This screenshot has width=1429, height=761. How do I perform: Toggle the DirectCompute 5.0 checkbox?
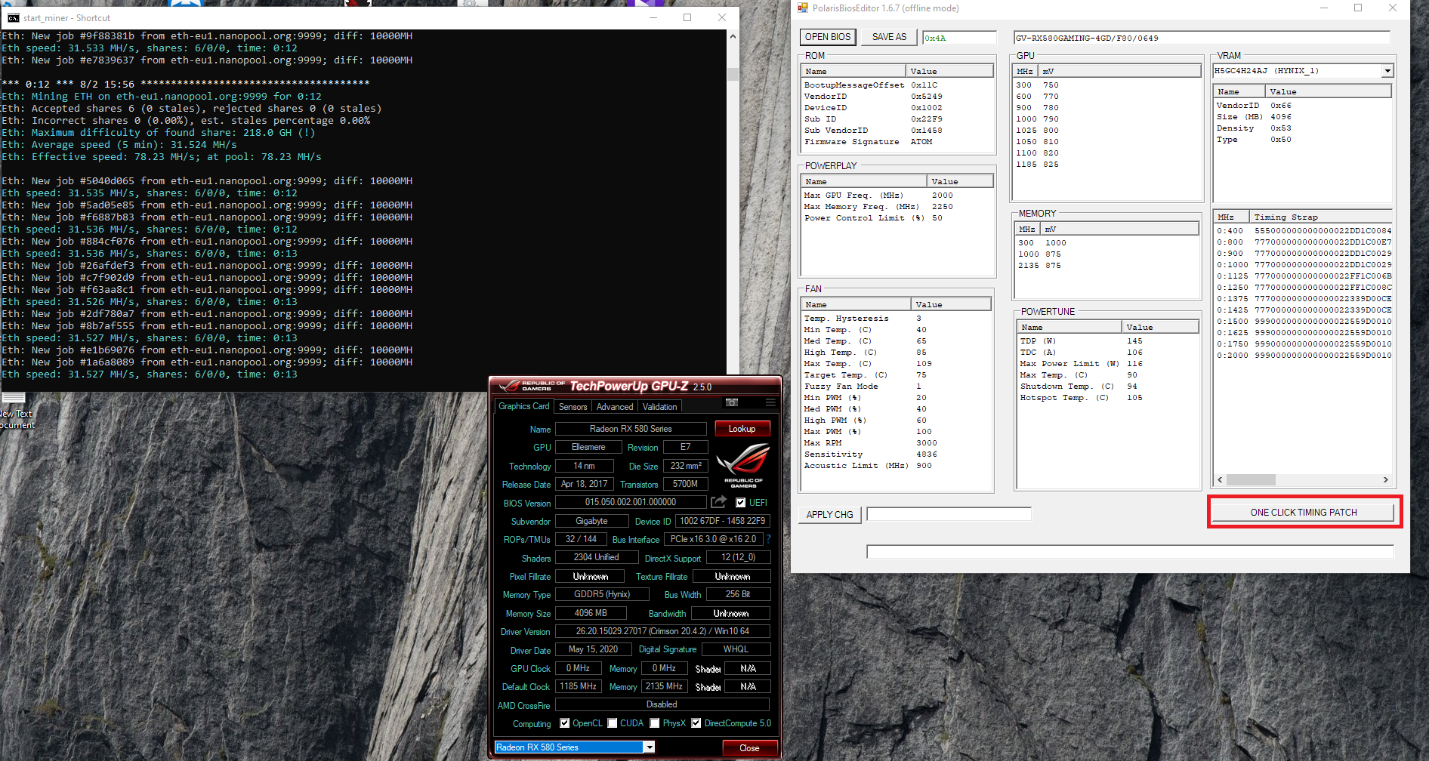[696, 723]
